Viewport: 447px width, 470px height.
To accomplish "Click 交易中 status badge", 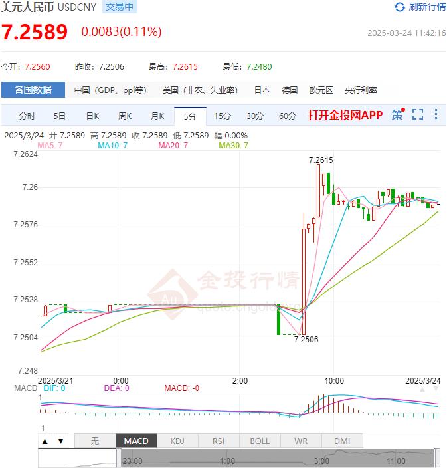I will click(x=120, y=7).
